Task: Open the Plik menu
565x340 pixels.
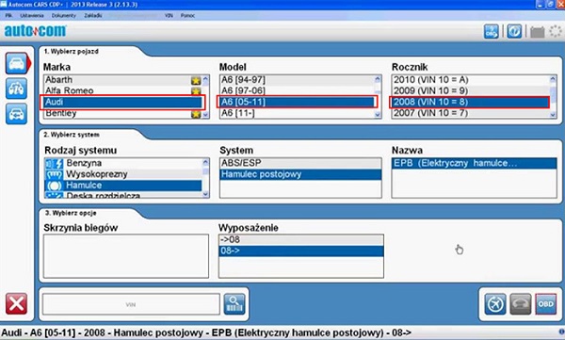Action: [x=8, y=15]
